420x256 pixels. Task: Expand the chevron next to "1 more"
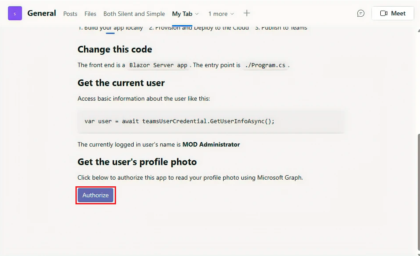[233, 14]
